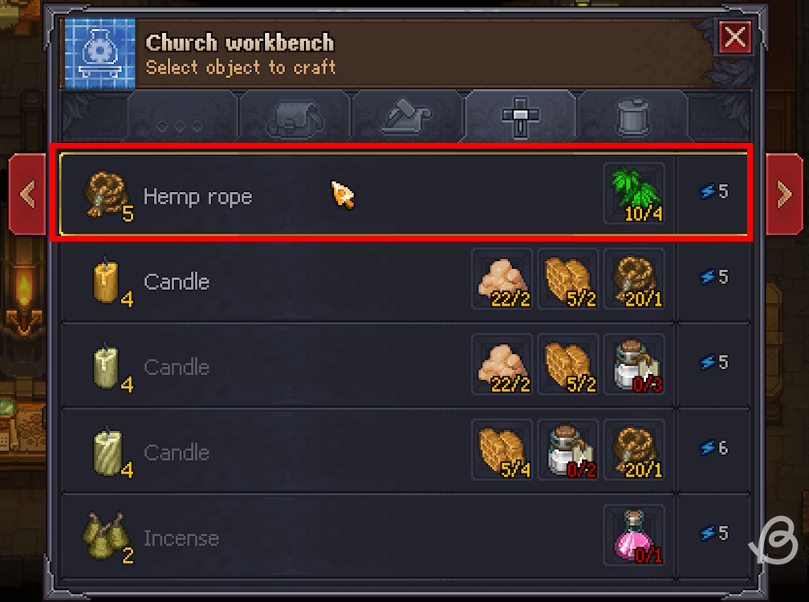Click the hemp rope coil icon showing quantity 5
The height and width of the screenshot is (602, 809).
point(107,193)
